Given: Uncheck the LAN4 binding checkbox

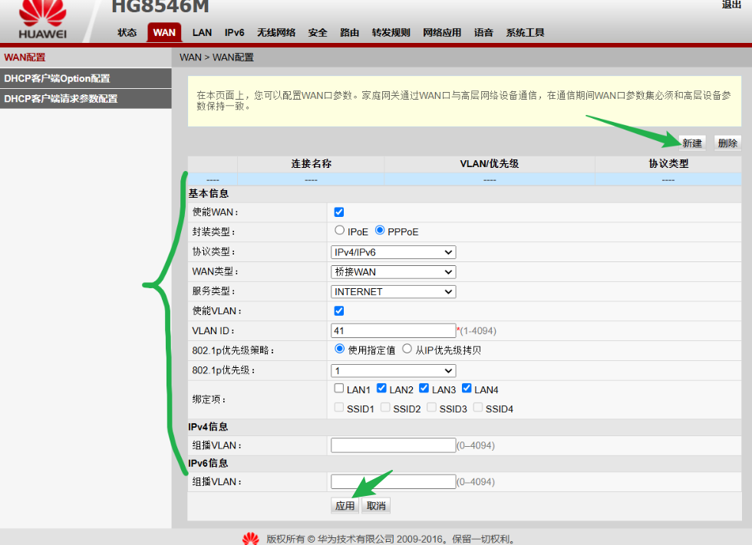Looking at the screenshot, I should click(x=467, y=389).
